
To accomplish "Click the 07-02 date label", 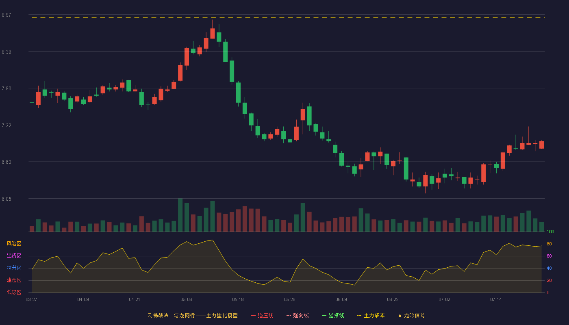I will (x=444, y=299).
